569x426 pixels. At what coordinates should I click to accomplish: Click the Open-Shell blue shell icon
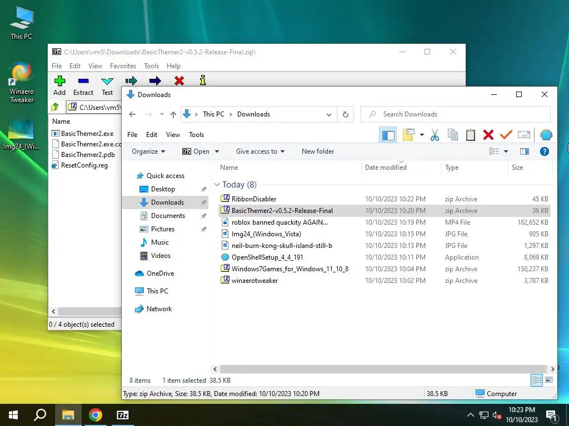pos(546,135)
